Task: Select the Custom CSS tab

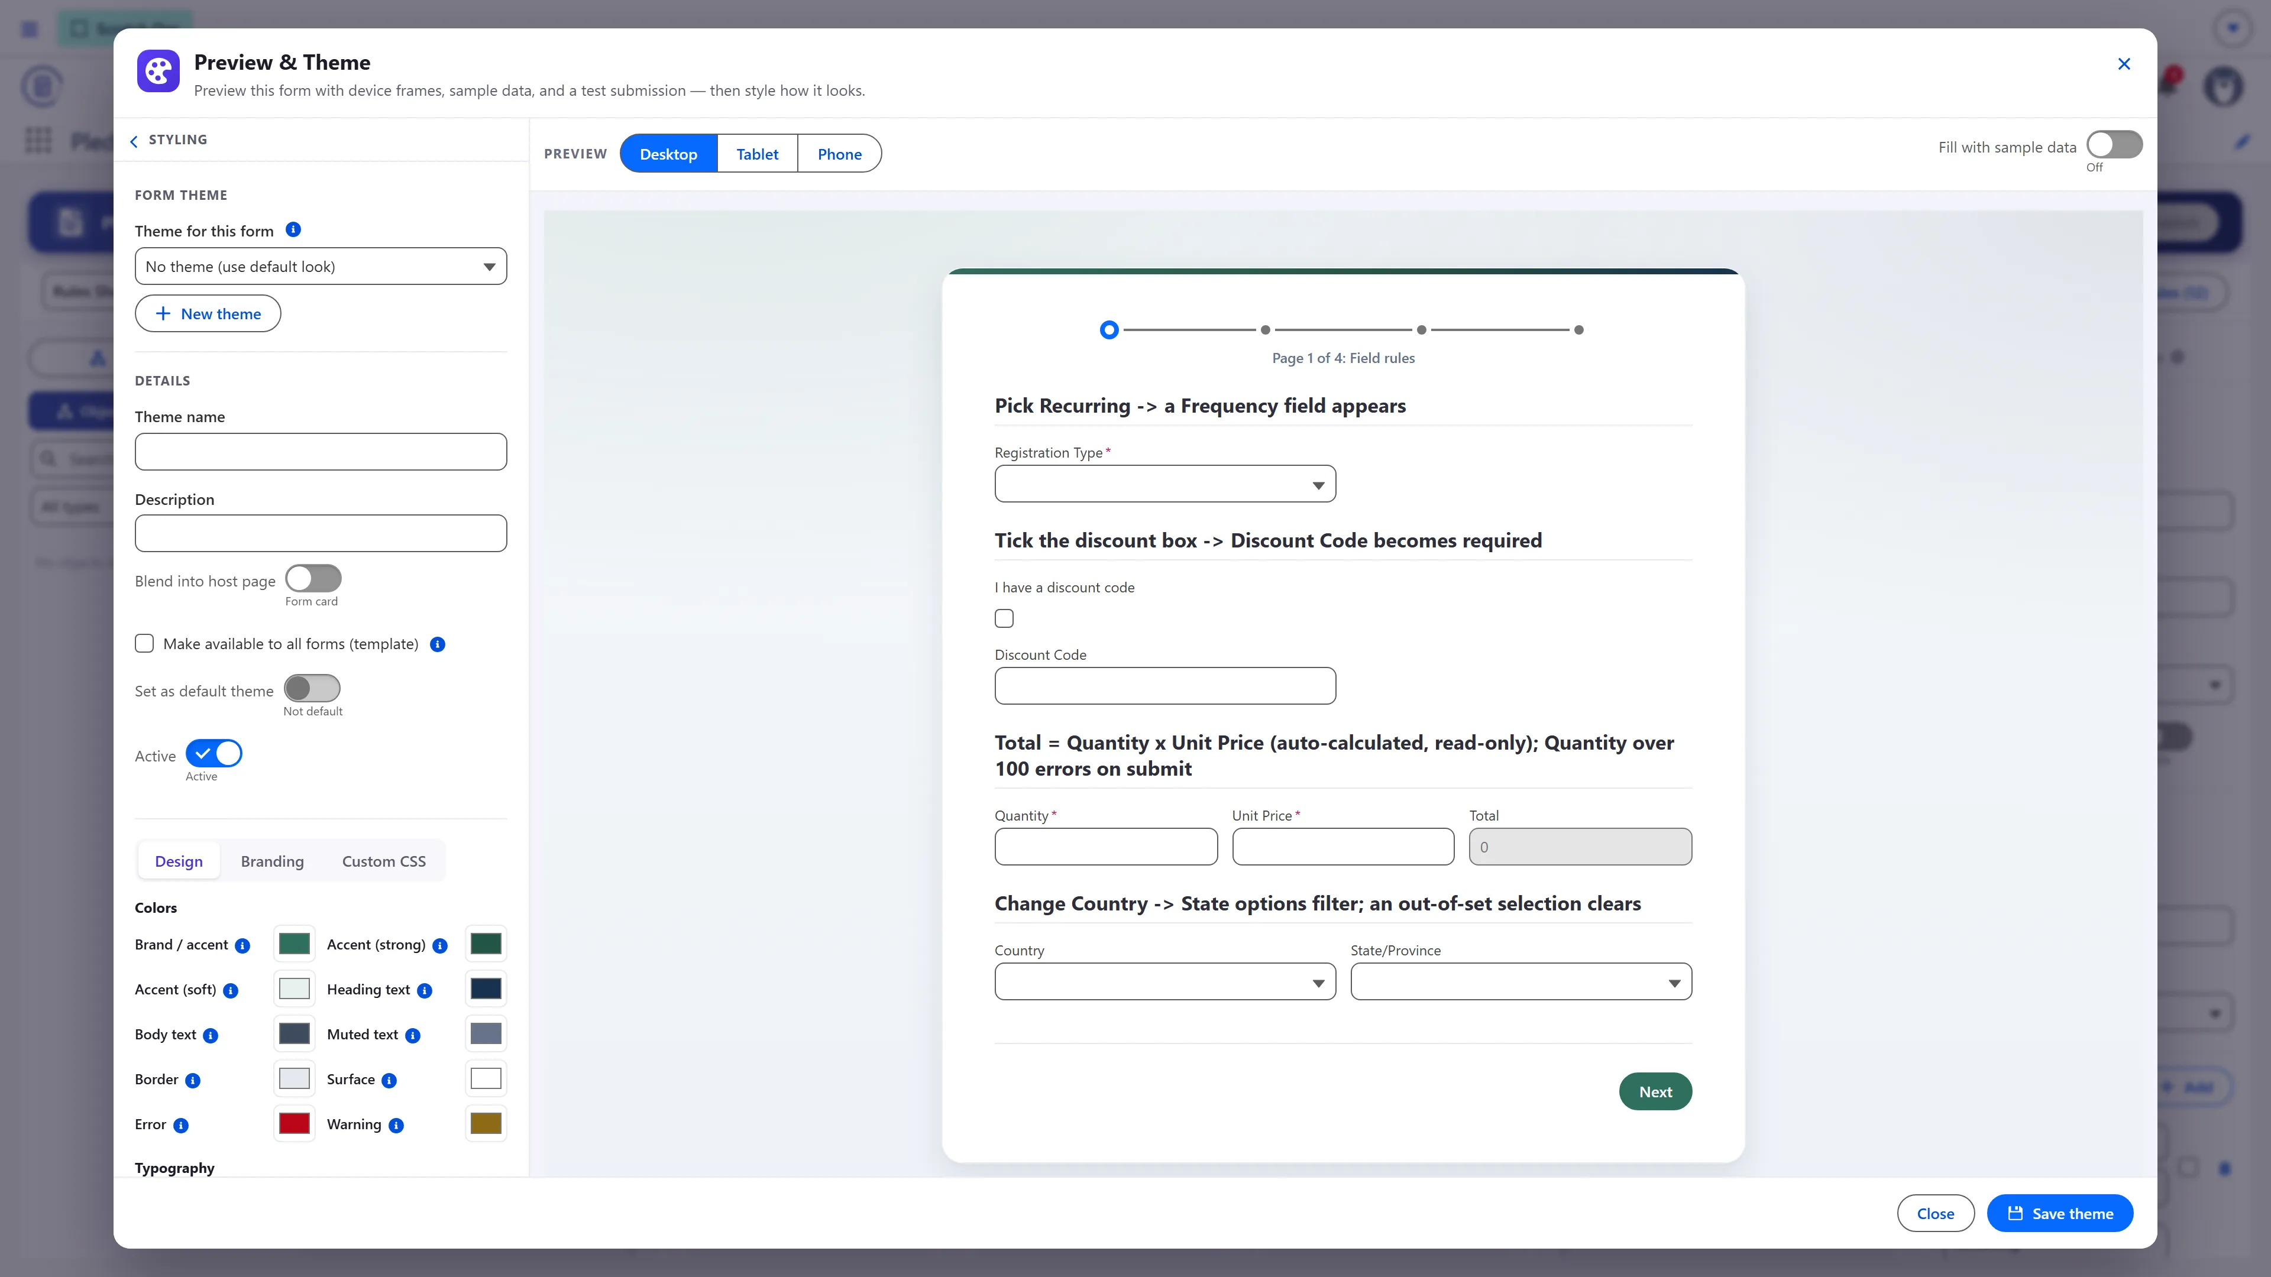Action: click(x=383, y=861)
